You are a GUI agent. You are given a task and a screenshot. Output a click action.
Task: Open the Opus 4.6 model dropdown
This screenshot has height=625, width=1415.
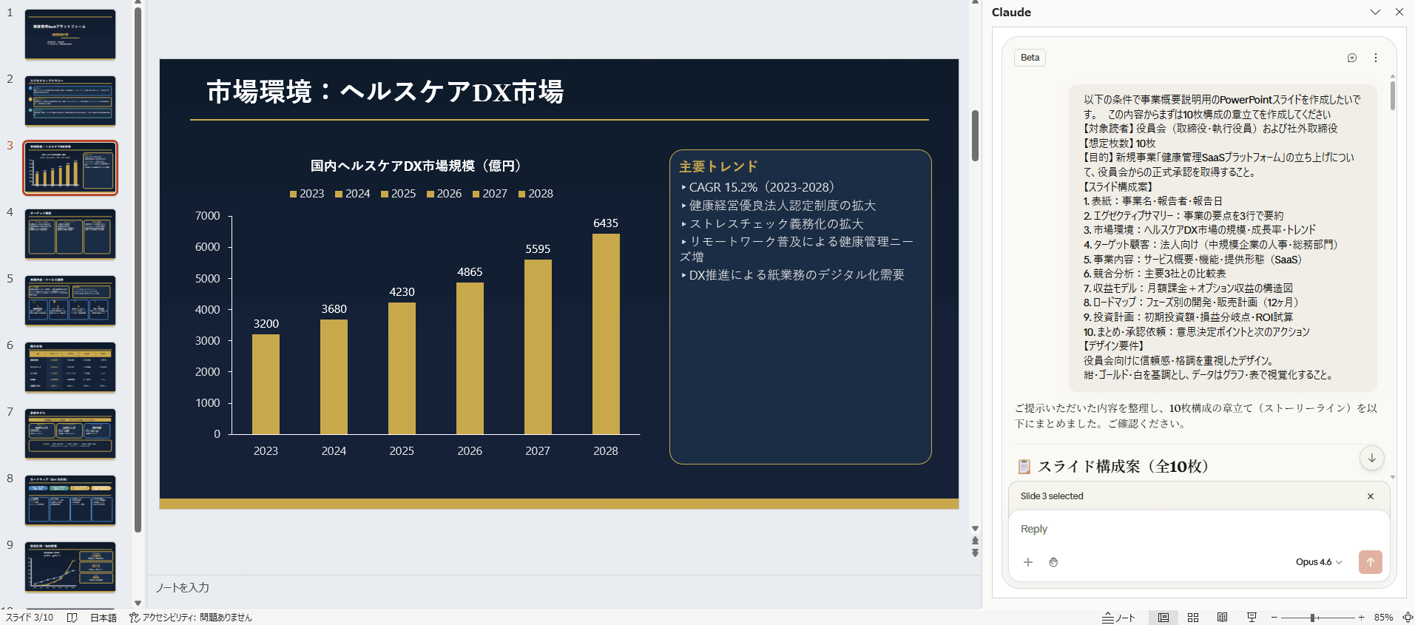(x=1318, y=562)
